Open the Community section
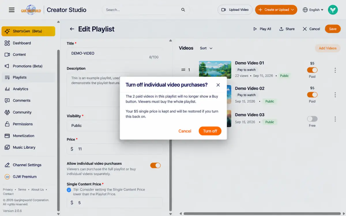The width and height of the screenshot is (346, 216). [x=28, y=112]
